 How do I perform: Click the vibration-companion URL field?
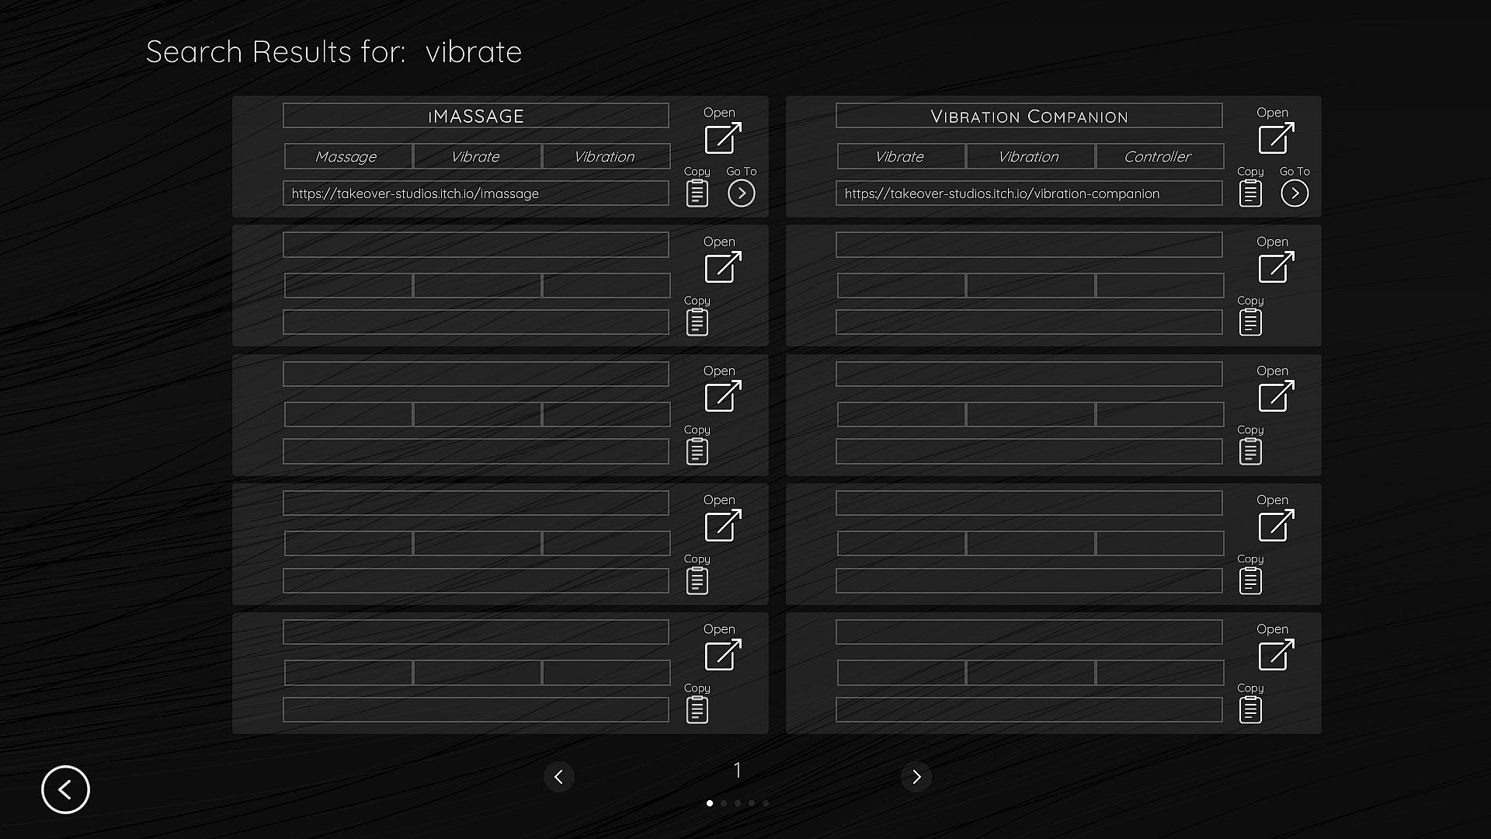pos(1028,193)
